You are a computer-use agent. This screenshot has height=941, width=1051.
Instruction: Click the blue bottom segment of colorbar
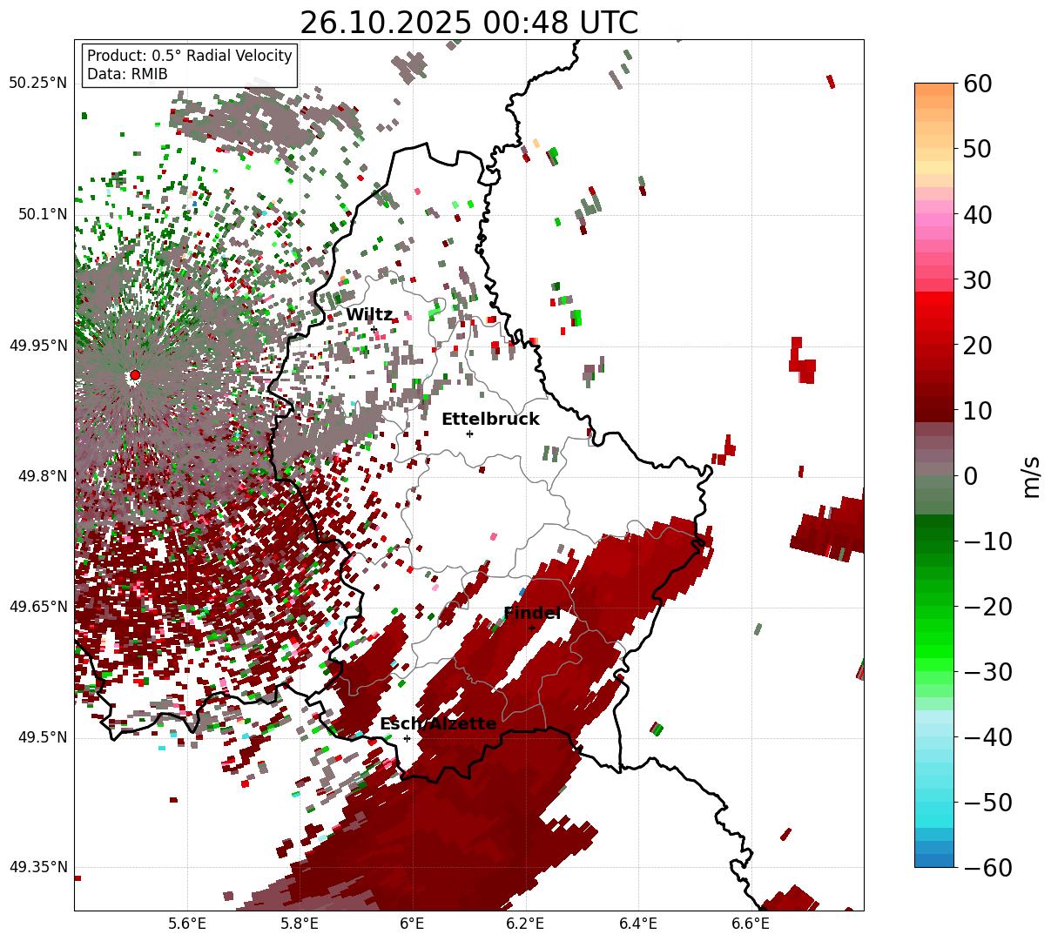coord(934,861)
